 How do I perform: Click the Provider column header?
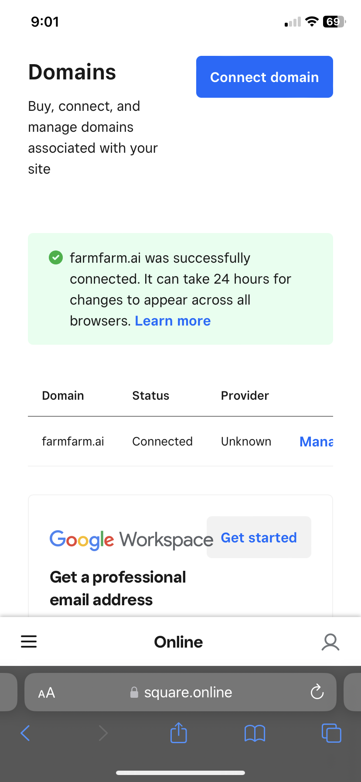click(245, 395)
